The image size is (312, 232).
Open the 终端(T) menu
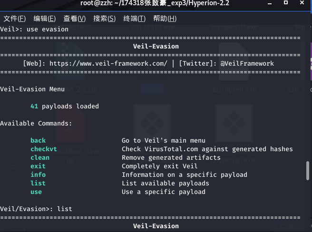135,19
